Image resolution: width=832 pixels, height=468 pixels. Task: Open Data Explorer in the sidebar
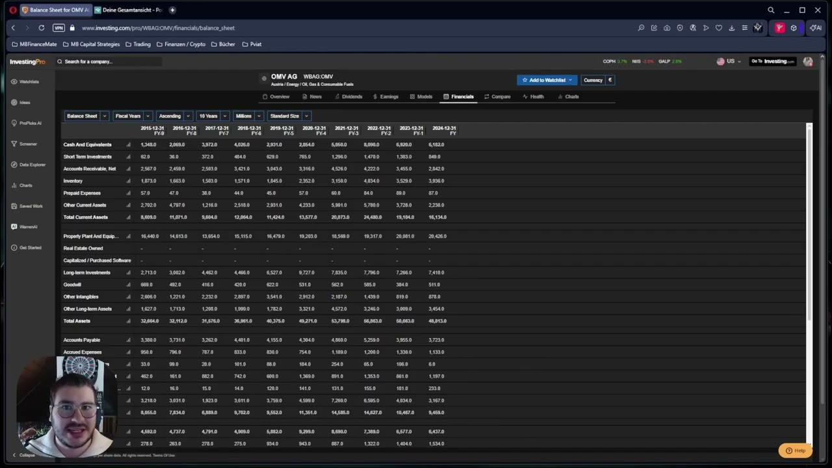28,165
